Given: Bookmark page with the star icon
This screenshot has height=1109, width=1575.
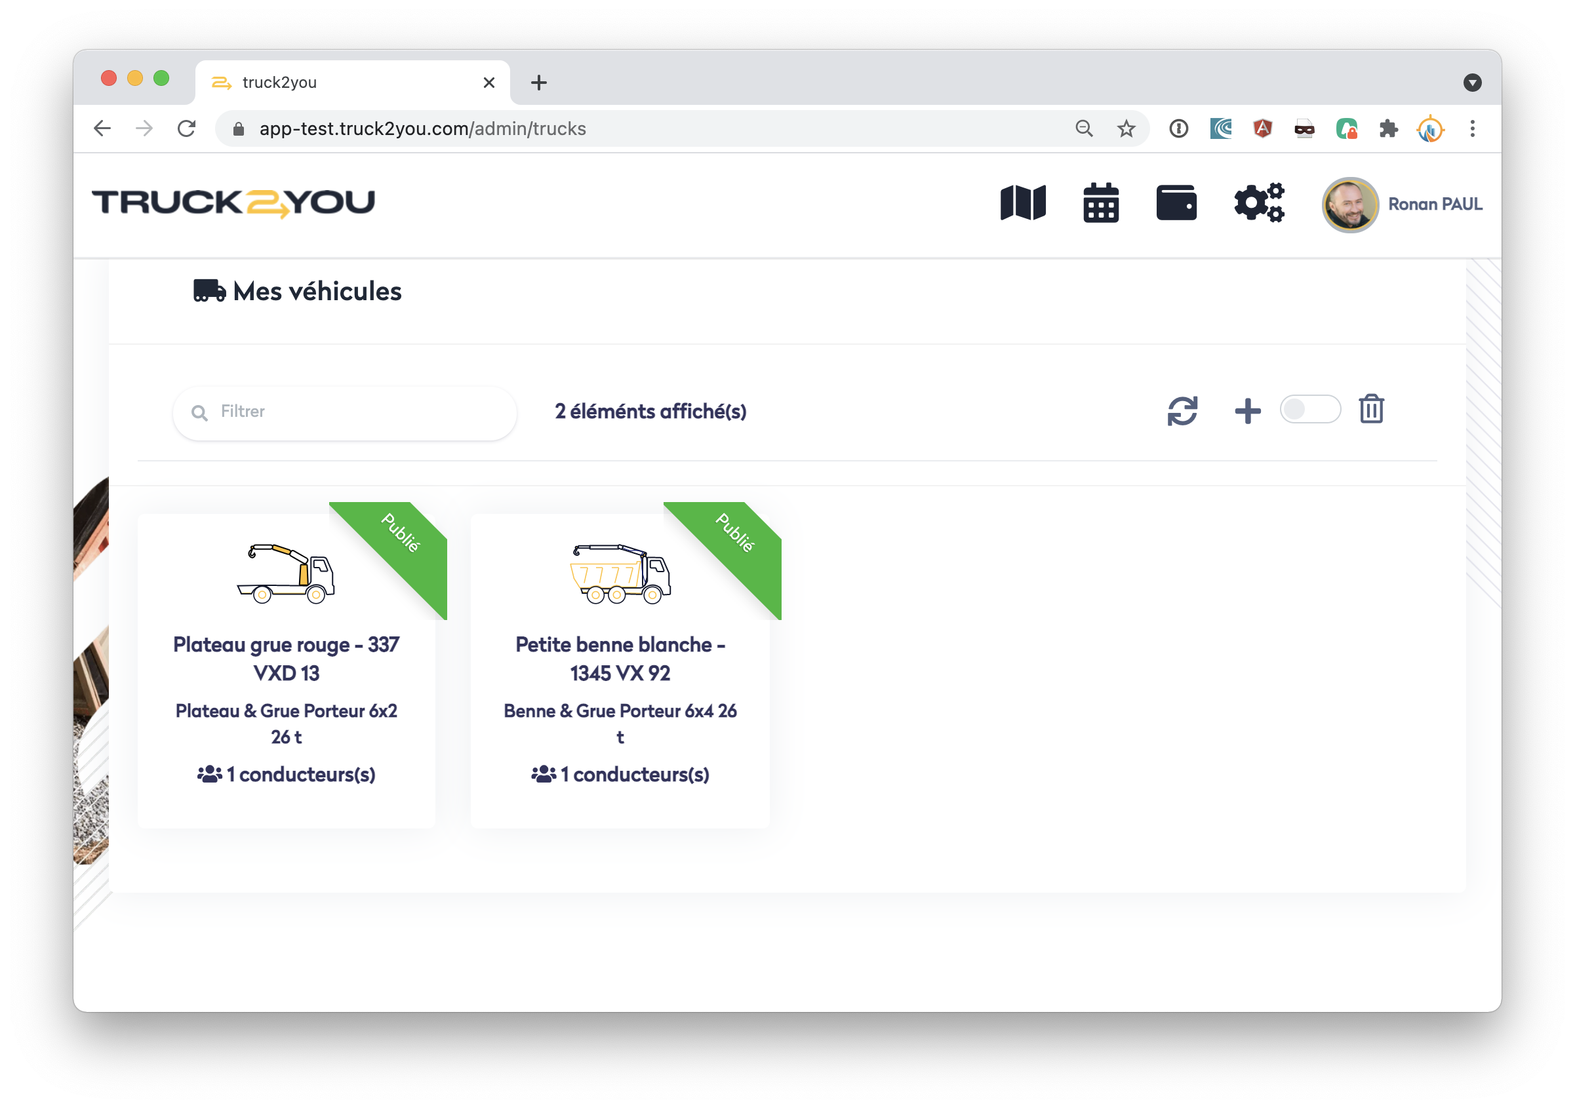Looking at the screenshot, I should pyautogui.click(x=1126, y=128).
